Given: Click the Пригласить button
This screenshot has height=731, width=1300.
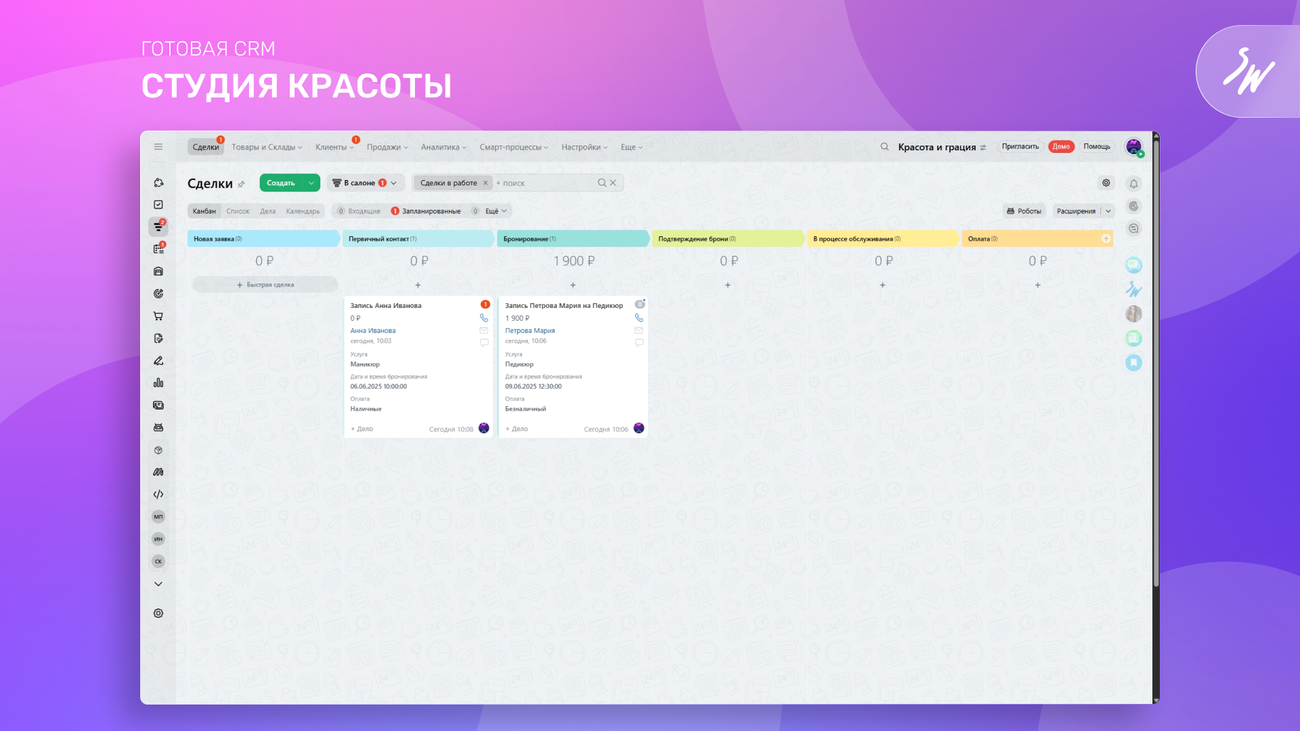Looking at the screenshot, I should pyautogui.click(x=1020, y=147).
